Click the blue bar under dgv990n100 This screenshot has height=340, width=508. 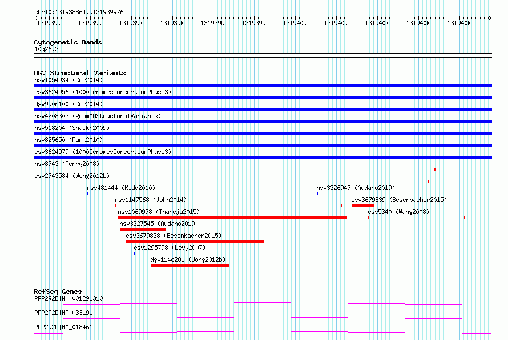[263, 110]
